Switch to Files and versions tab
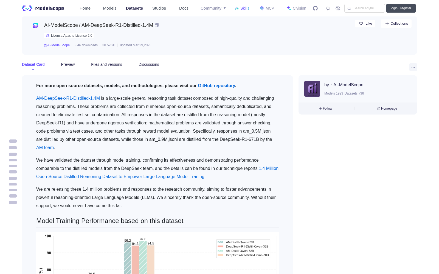The width and height of the screenshot is (439, 274). click(106, 64)
